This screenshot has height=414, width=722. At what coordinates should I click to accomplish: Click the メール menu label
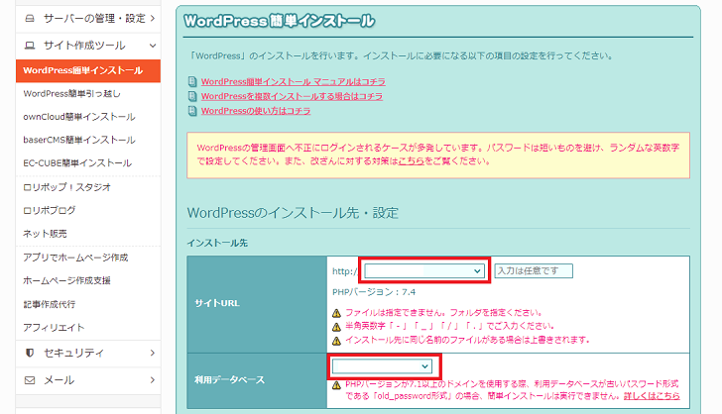click(59, 380)
